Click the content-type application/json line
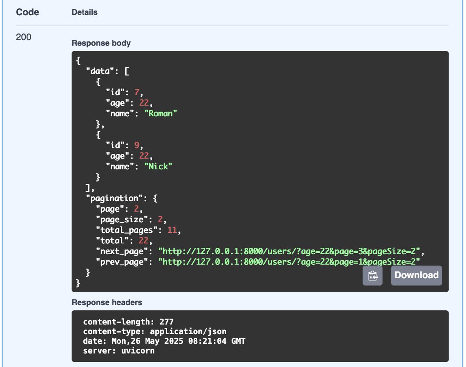The image size is (466, 367). point(154,331)
